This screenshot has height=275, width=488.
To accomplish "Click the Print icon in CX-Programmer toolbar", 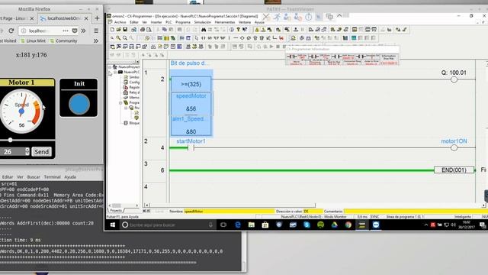I will pyautogui.click(x=143, y=30).
